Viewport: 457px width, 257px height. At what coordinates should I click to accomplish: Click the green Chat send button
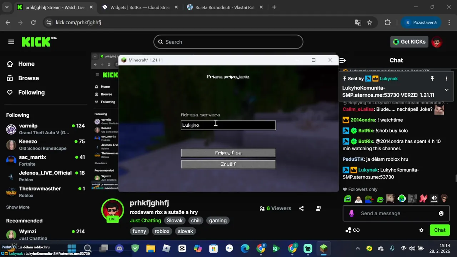pyautogui.click(x=440, y=230)
